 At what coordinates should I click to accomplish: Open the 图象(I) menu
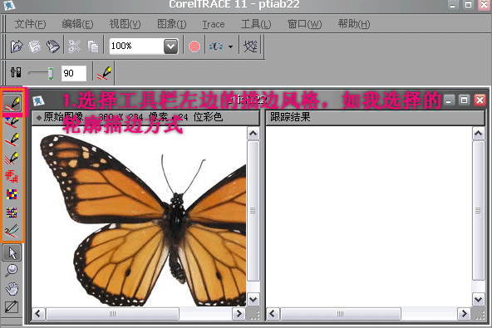pyautogui.click(x=172, y=24)
